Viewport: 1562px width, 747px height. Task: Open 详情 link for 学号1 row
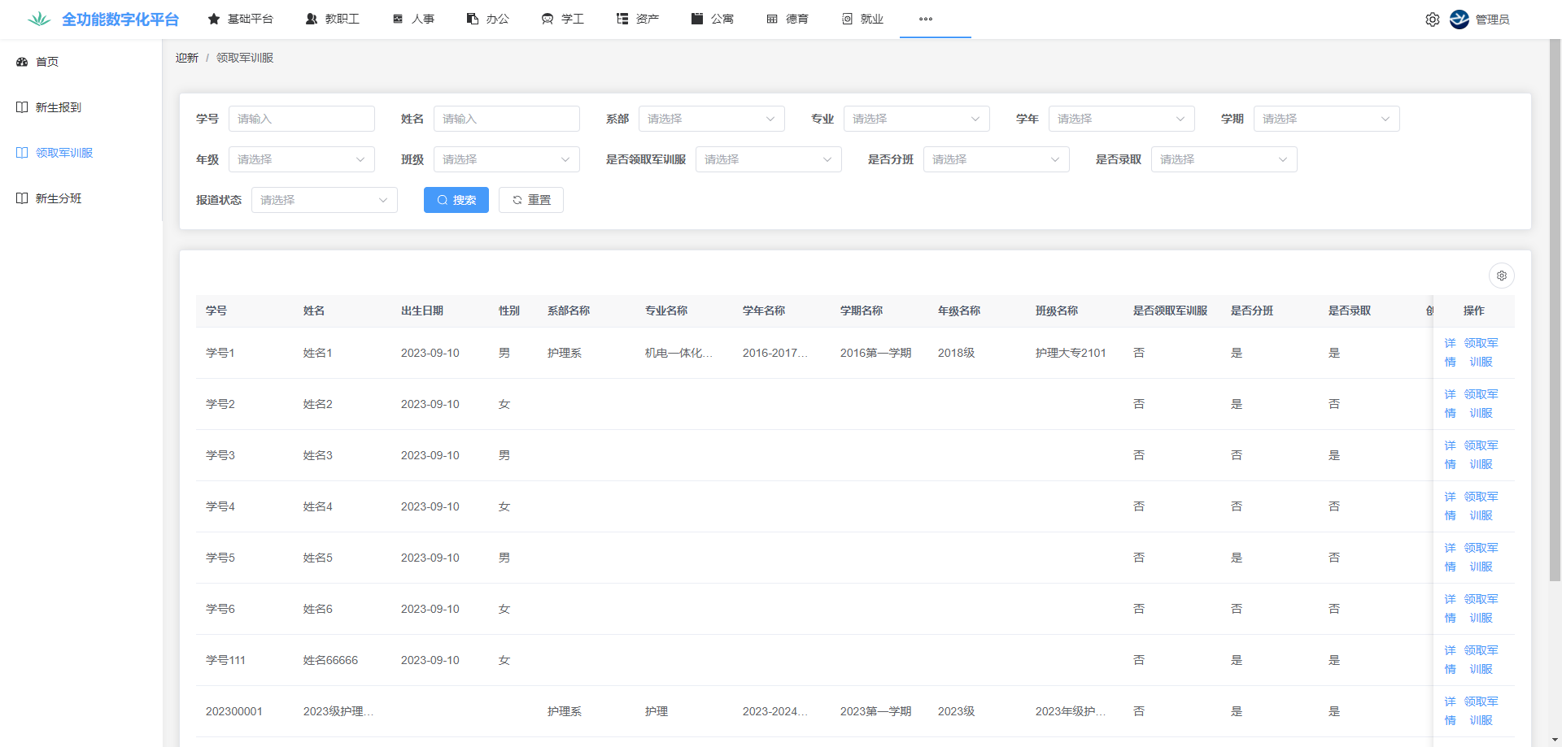[1450, 353]
